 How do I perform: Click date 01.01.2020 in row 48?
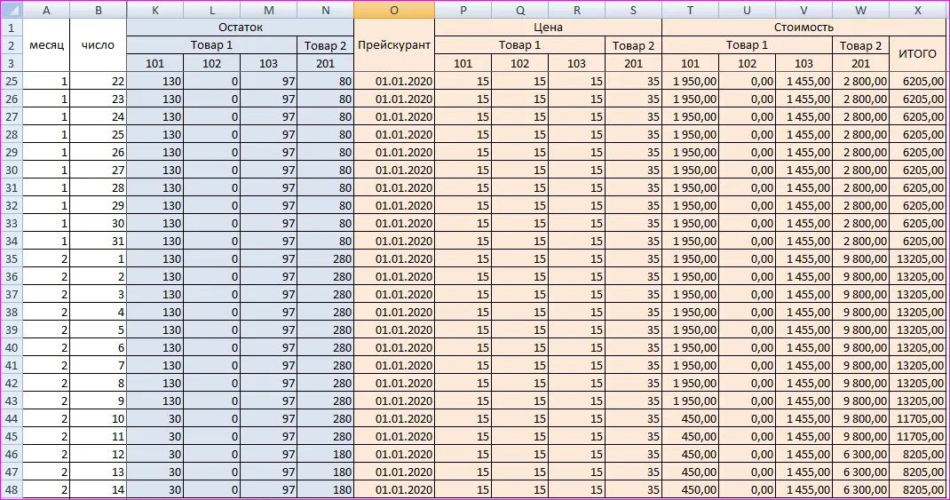click(x=394, y=489)
